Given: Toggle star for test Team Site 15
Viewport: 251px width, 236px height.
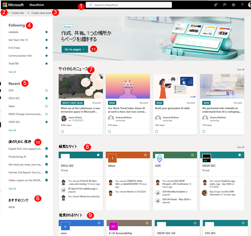Looking at the screenshot, I should click(x=46, y=40).
